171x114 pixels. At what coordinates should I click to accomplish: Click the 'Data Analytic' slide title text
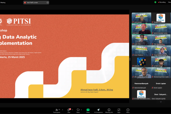coord(19,37)
